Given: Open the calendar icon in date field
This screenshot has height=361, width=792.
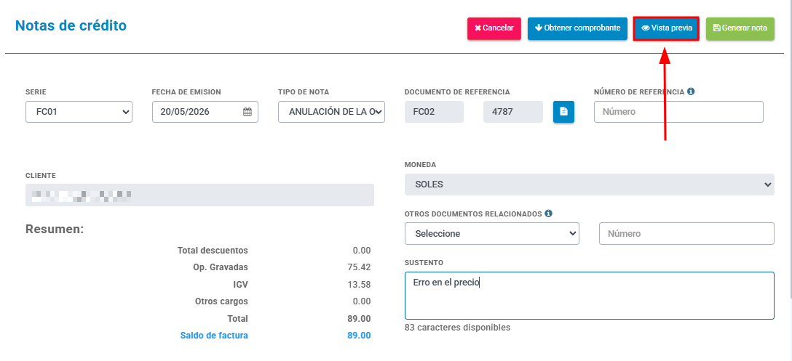Looking at the screenshot, I should click(x=247, y=112).
